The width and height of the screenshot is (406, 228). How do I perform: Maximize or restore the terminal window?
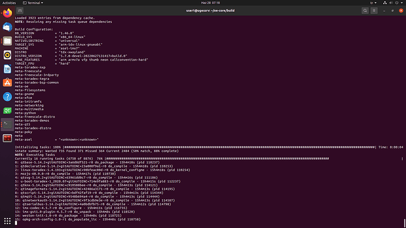tap(392, 11)
